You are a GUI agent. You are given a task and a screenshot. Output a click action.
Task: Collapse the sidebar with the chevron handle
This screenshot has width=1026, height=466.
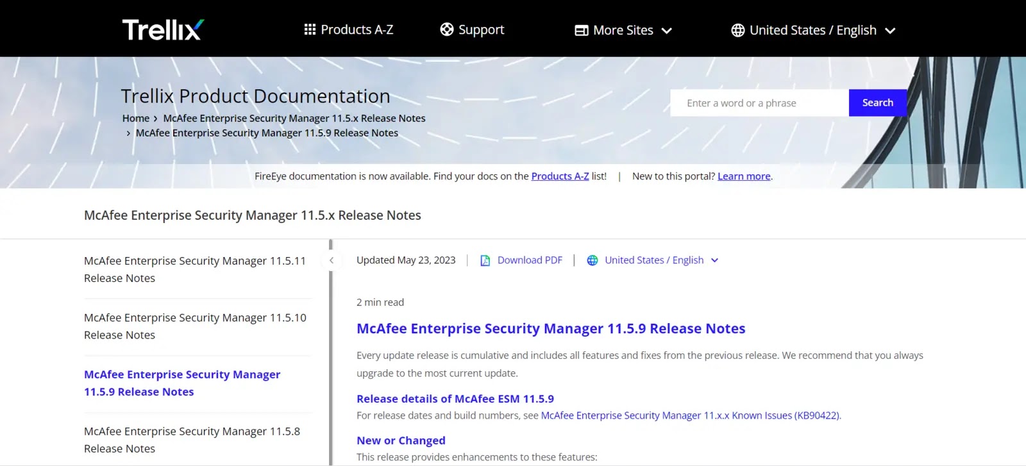(332, 260)
